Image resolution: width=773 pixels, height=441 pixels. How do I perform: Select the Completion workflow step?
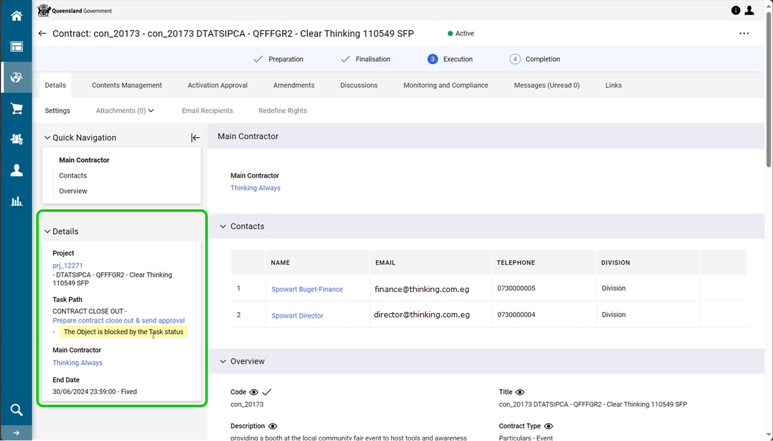coord(535,59)
